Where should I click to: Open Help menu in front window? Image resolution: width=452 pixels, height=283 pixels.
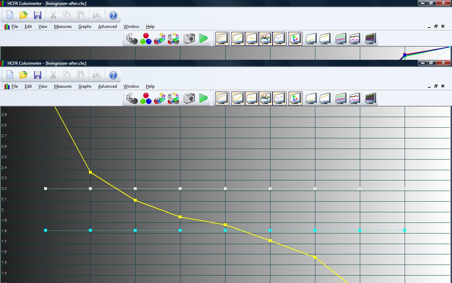pos(150,86)
